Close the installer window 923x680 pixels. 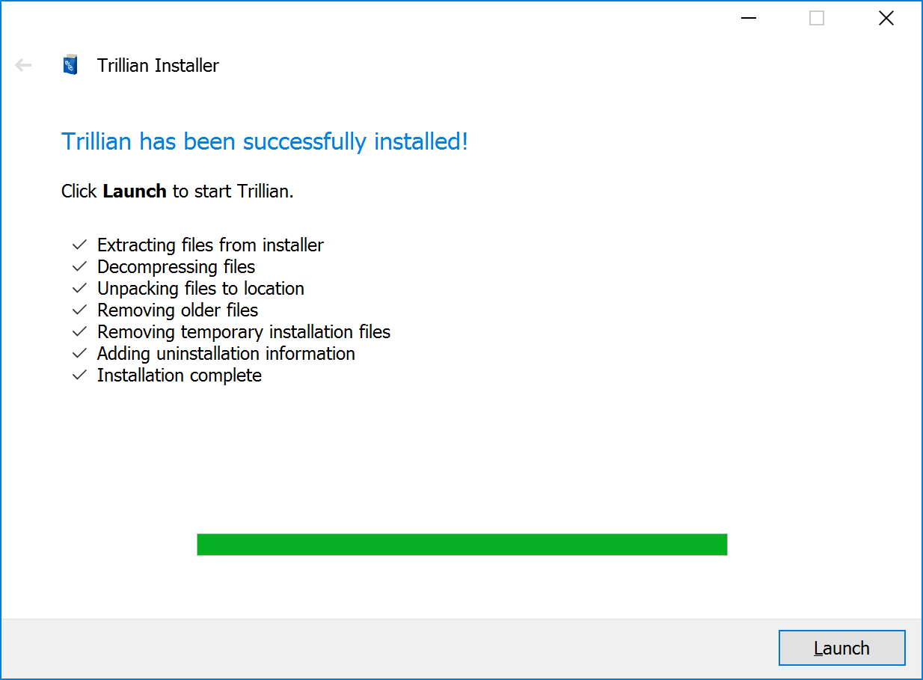coord(886,19)
